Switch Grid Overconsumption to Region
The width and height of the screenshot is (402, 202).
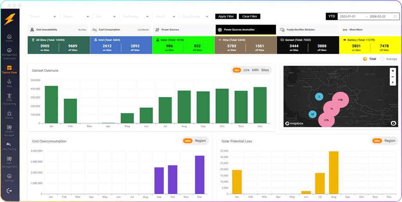[x=200, y=141]
